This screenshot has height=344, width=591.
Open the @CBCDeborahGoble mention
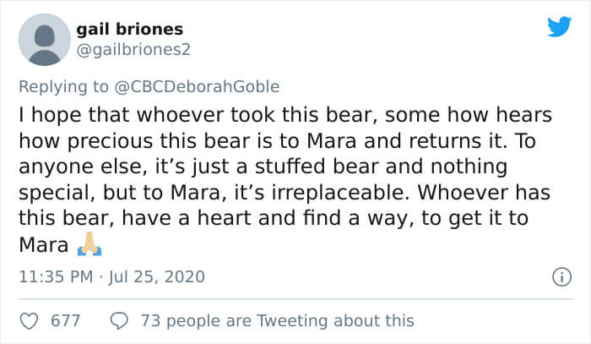197,87
